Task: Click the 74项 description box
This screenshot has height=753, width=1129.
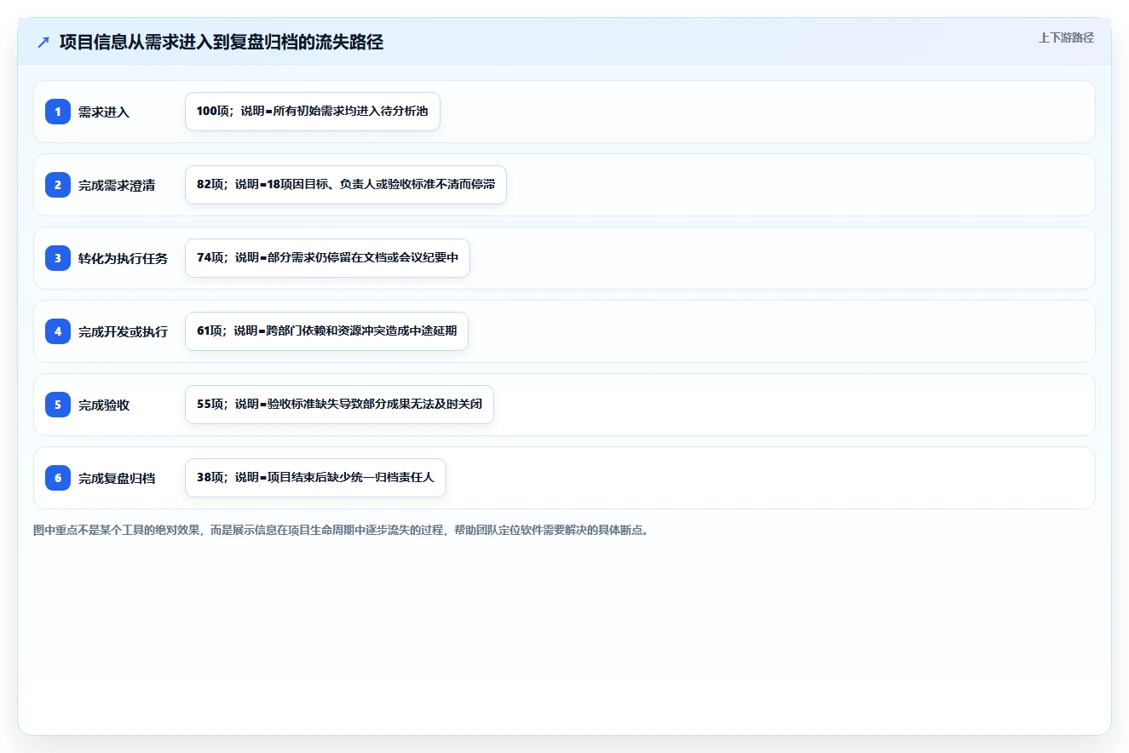Action: pos(327,258)
